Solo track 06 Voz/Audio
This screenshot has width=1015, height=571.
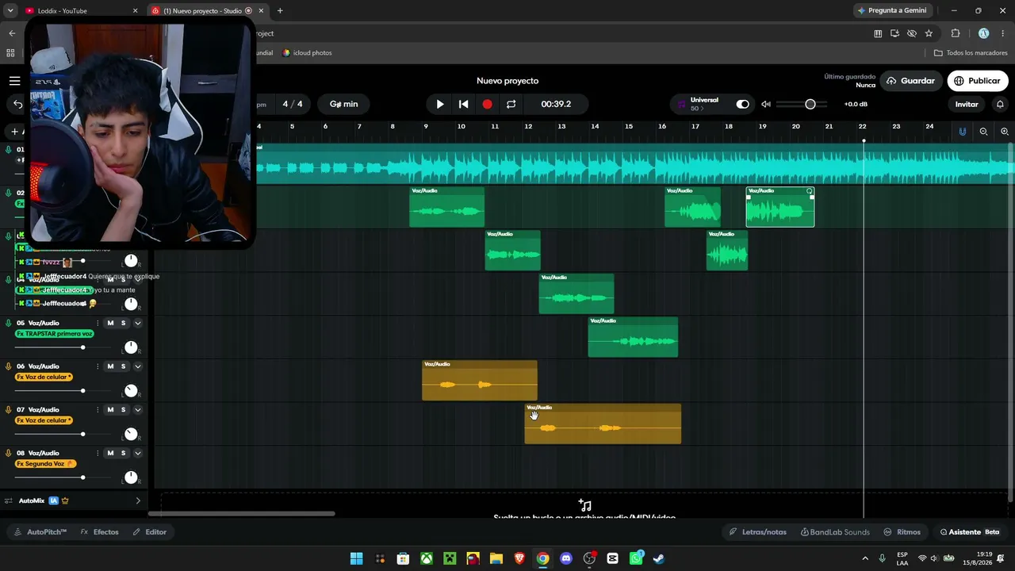[123, 366]
